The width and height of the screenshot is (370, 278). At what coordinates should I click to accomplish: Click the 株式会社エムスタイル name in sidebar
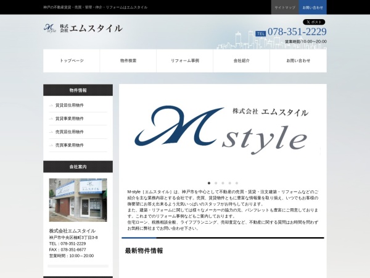click(x=72, y=231)
